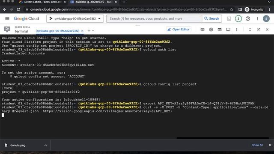Click the Google Cloud logo

pos(27,18)
